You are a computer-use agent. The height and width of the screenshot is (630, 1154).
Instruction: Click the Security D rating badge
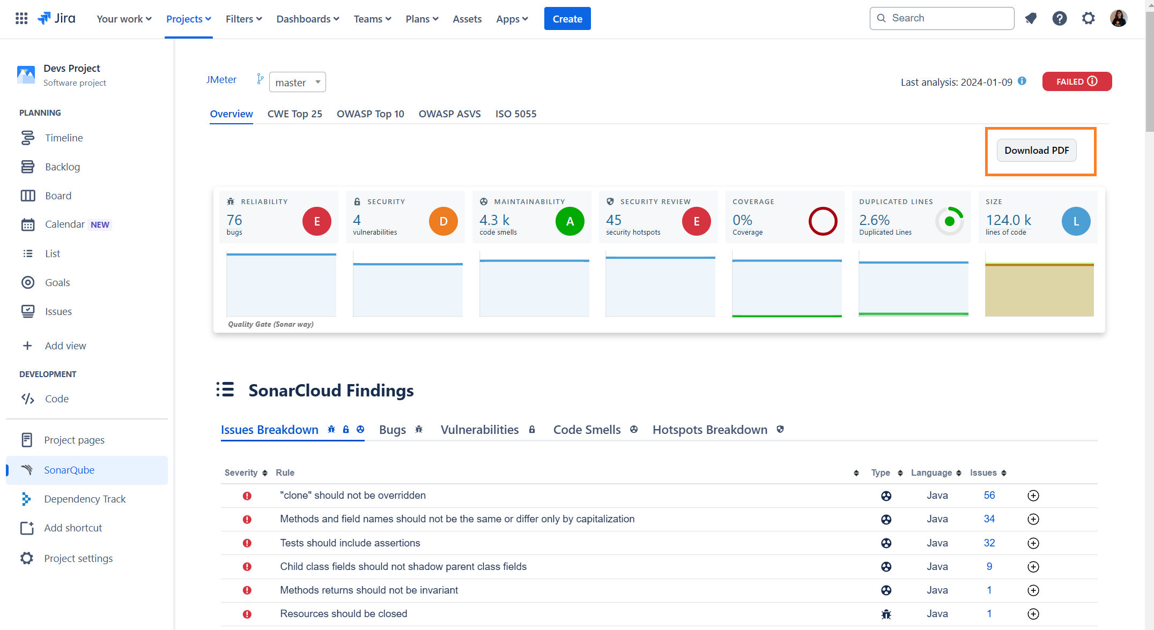[x=443, y=221]
